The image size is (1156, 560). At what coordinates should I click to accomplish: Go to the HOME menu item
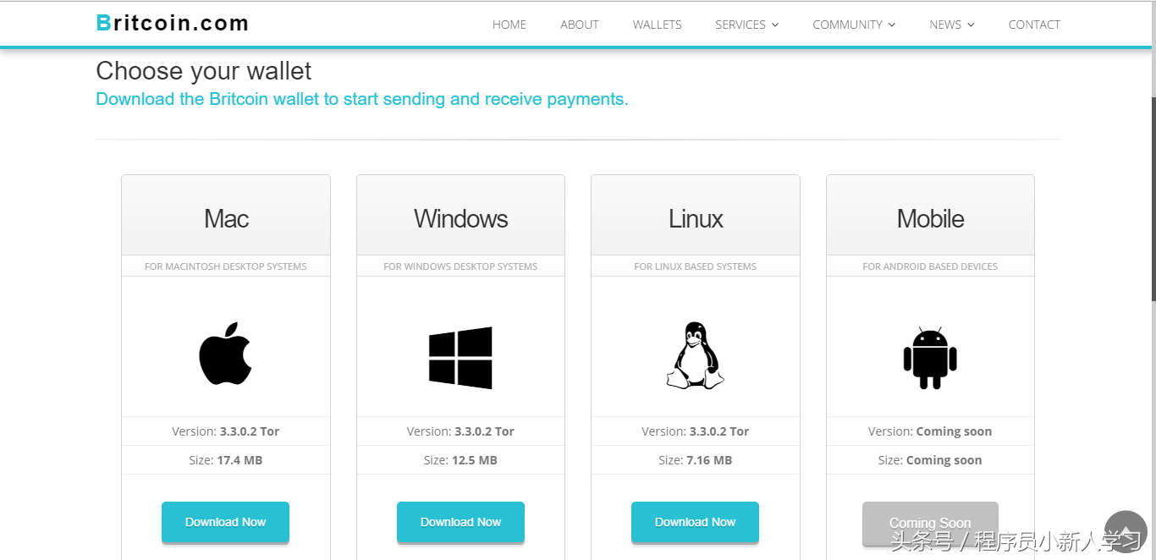pyautogui.click(x=509, y=25)
